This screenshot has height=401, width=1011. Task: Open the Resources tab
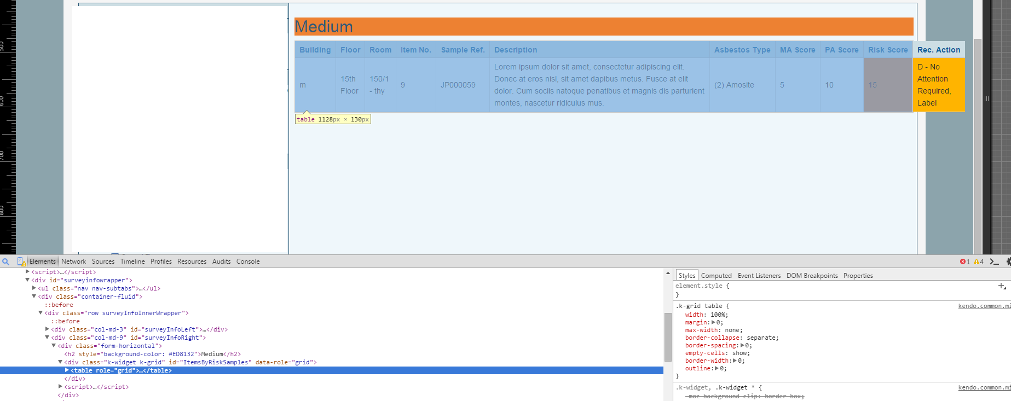coord(192,261)
